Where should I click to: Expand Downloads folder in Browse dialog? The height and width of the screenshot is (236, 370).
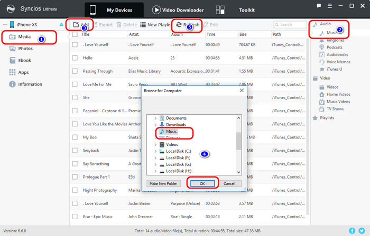pos(155,125)
